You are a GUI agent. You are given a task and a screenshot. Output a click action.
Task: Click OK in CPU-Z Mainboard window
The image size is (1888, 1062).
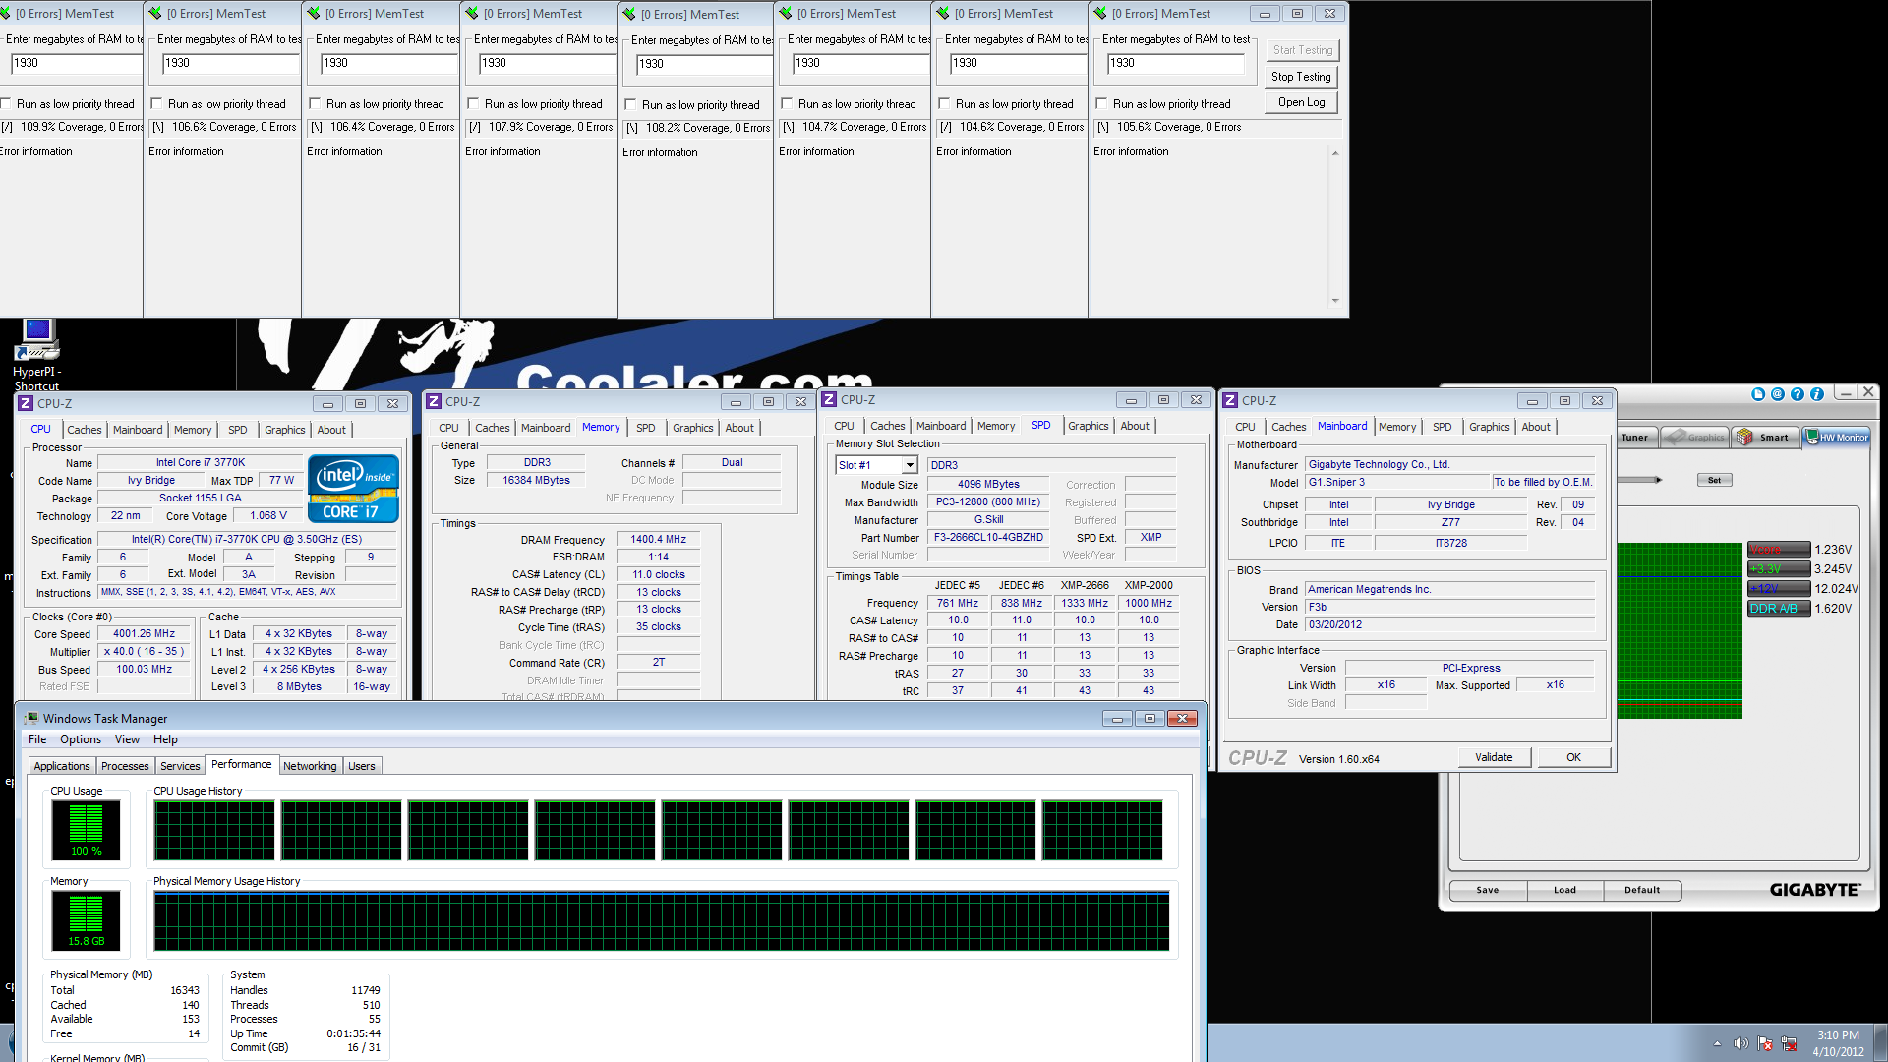1573,757
